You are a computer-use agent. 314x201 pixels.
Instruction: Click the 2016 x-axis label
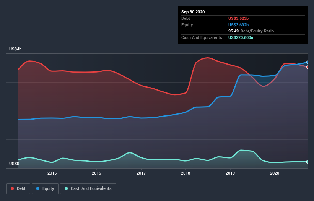coord(96,173)
